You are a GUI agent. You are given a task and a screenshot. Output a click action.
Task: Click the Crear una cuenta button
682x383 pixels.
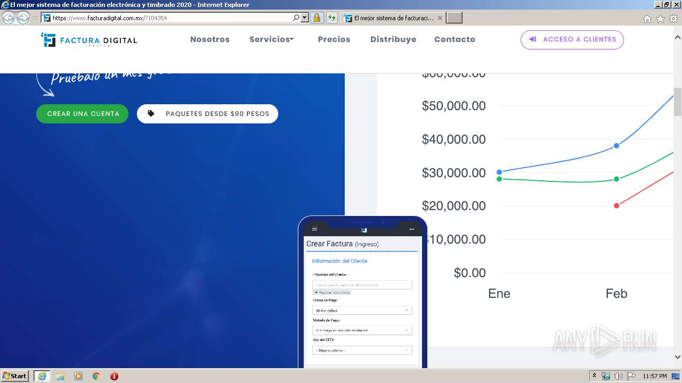click(83, 114)
